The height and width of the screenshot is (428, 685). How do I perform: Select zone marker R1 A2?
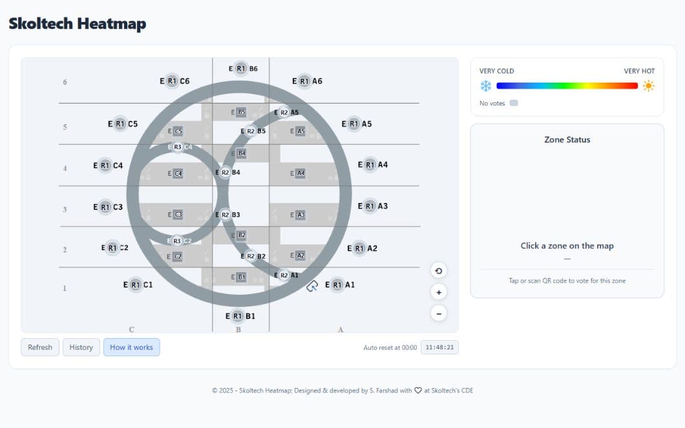pos(359,248)
